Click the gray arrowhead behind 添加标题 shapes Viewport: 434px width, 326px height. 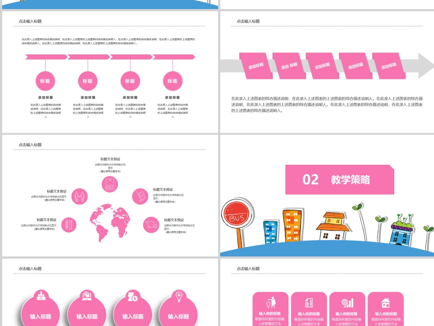(426, 66)
